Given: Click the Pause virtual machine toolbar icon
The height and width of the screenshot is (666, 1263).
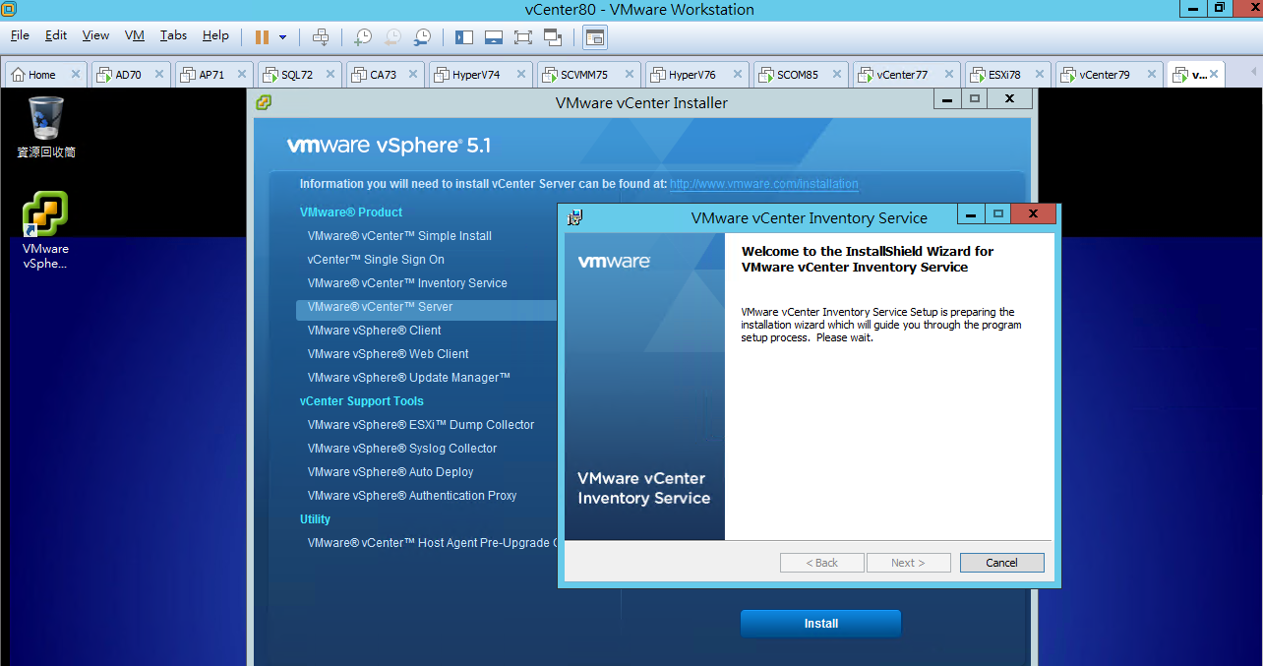Looking at the screenshot, I should (x=262, y=36).
